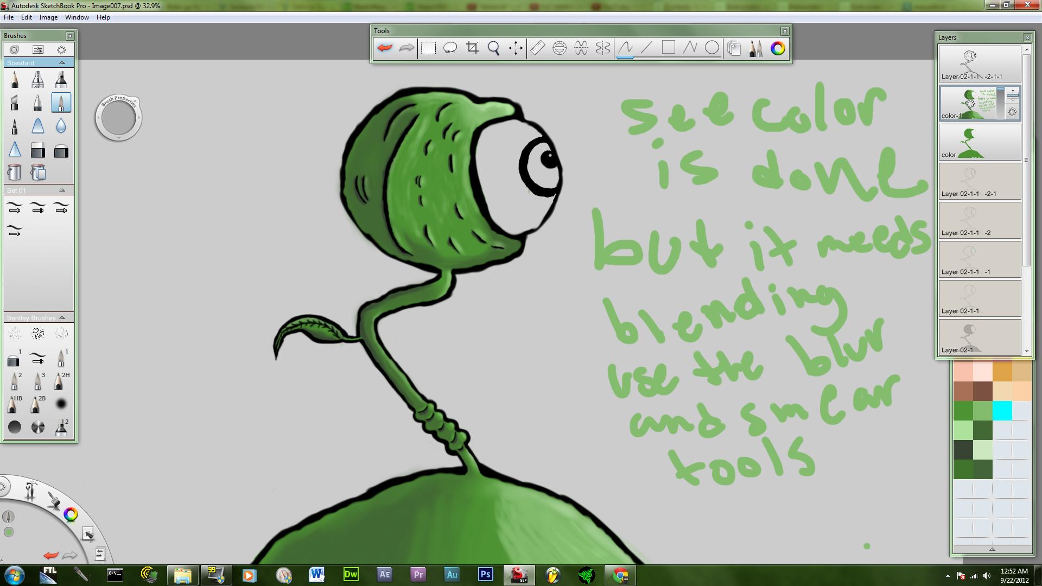Open the File menu
Viewport: 1042px width, 586px height.
point(9,17)
